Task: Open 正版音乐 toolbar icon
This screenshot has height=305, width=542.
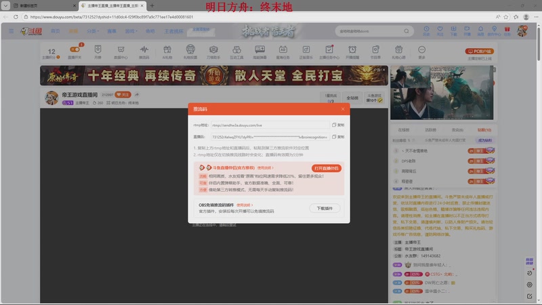Action: 306,52
